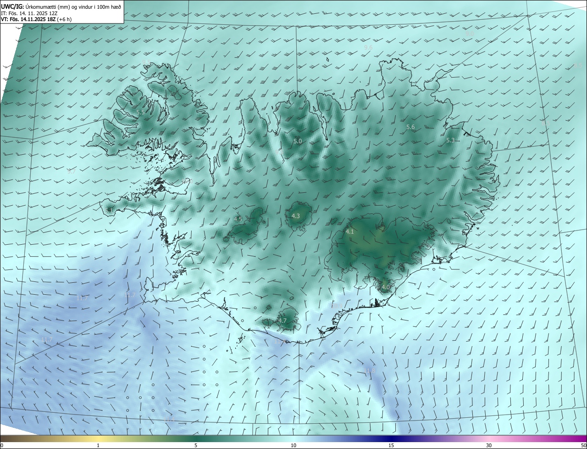Viewport: 587px width, 449px height.
Task: Click the 4.0 value label near the southeast coast
Action: pyautogui.click(x=385, y=287)
